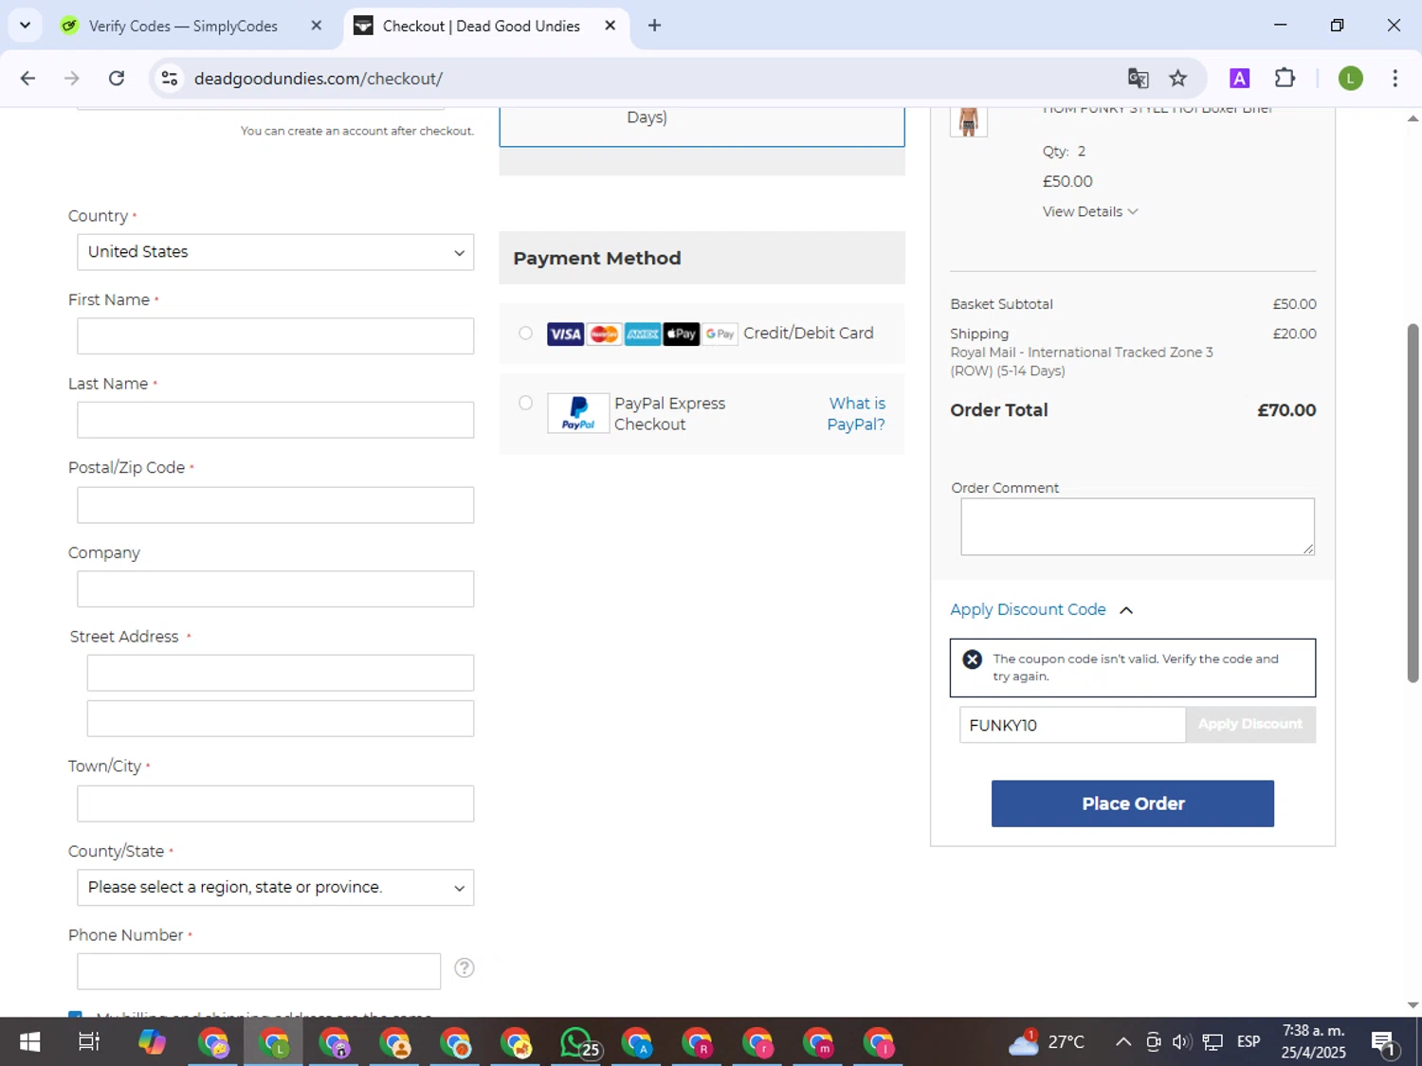
Task: Close the Verify Codes SimplyCodes tab
Action: pos(317,26)
